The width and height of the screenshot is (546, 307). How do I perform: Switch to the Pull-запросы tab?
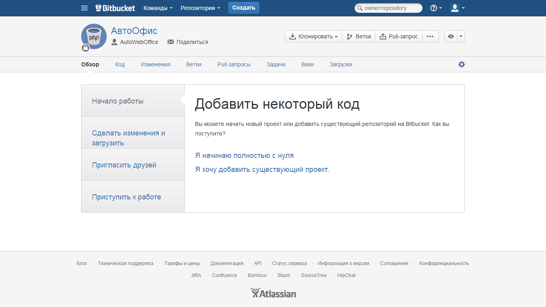click(x=234, y=64)
